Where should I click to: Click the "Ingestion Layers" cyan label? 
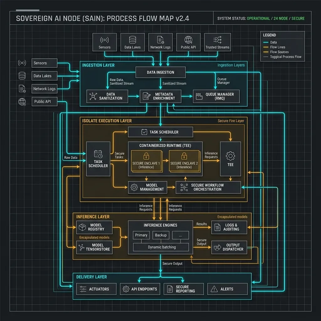(x=231, y=65)
